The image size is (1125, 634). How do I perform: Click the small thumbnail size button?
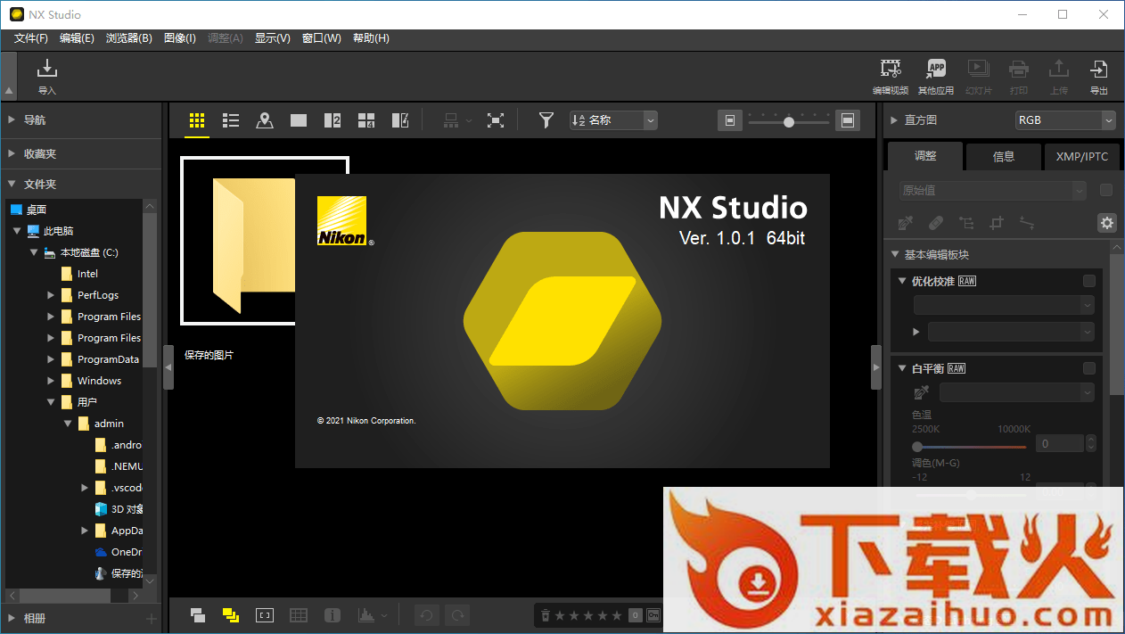730,120
